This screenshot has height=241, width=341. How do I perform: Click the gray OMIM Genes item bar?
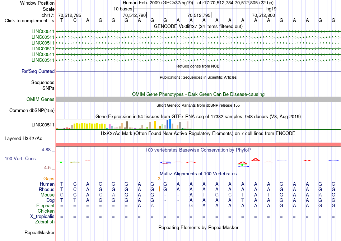[198, 99]
